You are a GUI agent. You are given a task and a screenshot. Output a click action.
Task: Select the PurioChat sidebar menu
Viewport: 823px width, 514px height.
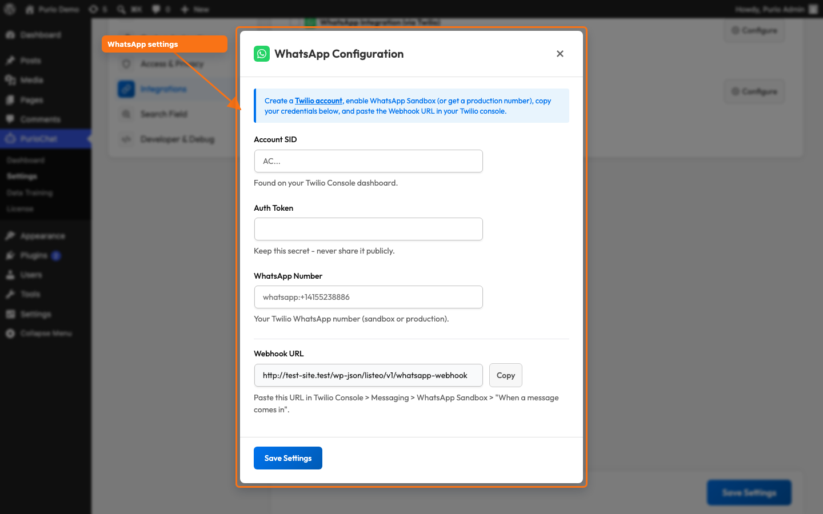point(46,139)
